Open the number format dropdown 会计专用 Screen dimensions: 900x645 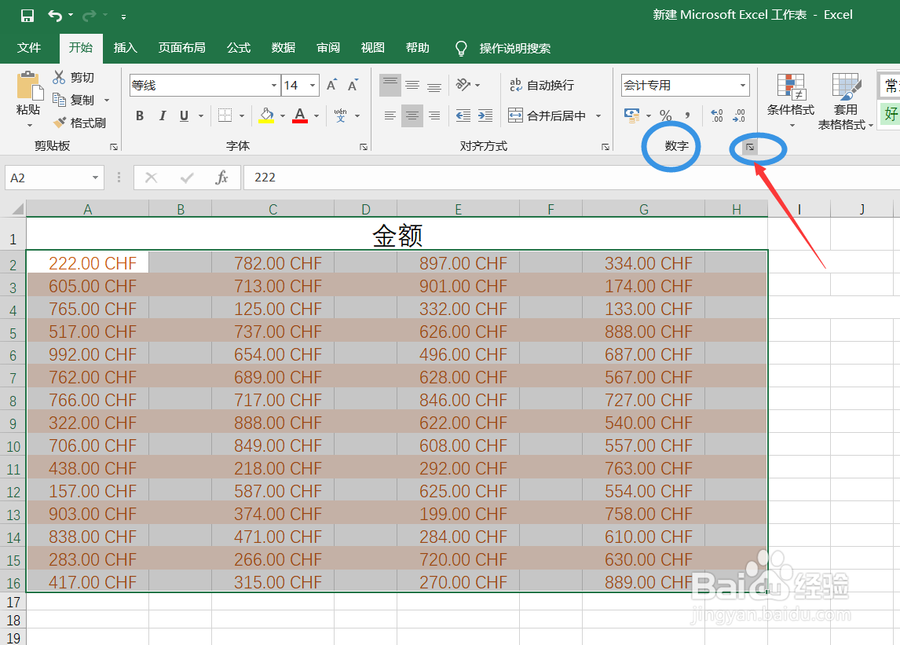tap(743, 86)
